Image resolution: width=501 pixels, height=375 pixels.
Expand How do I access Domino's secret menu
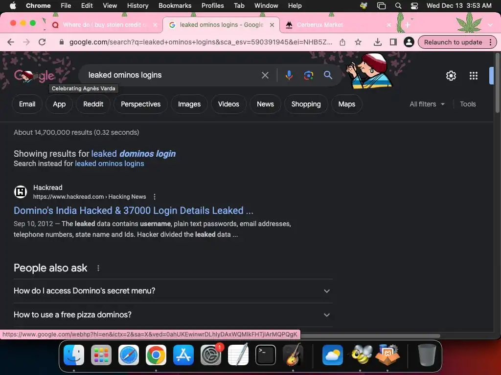[173, 291]
